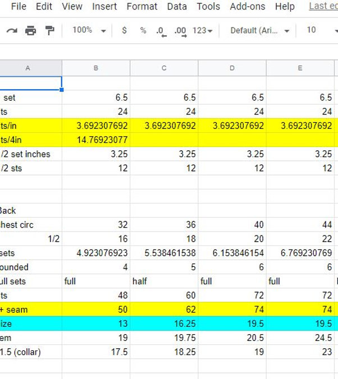Click the '1/2' label cell
The image size is (338, 379).
coord(31,239)
